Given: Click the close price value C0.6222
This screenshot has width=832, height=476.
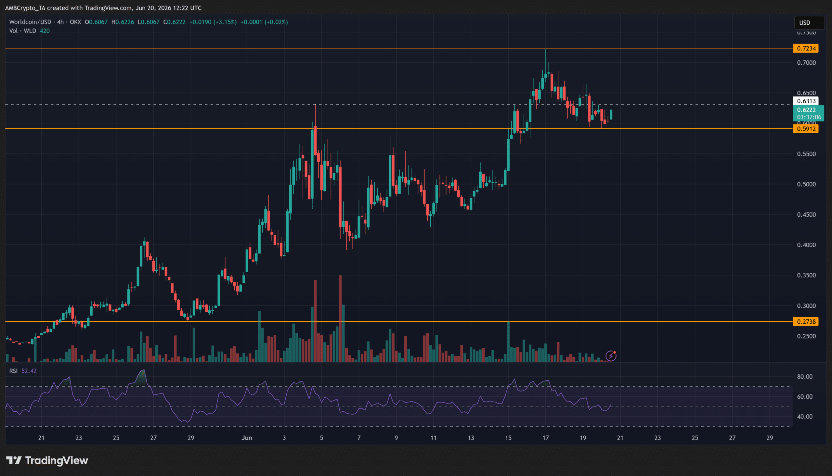Looking at the screenshot, I should point(174,22).
